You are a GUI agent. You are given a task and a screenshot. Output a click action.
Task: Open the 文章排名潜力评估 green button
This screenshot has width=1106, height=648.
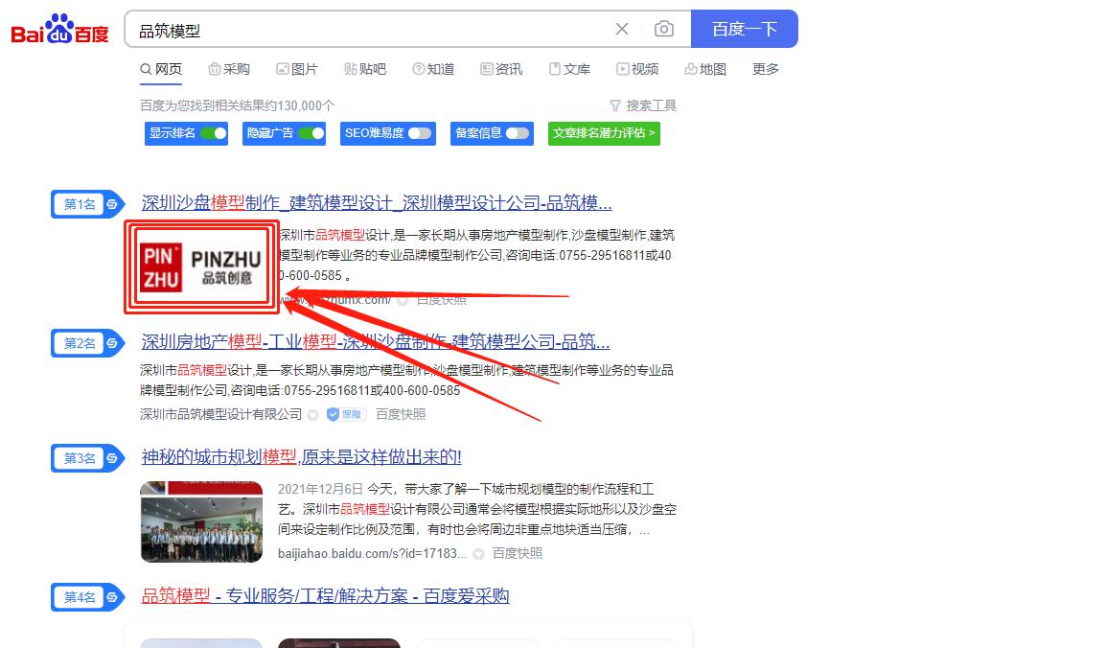604,133
